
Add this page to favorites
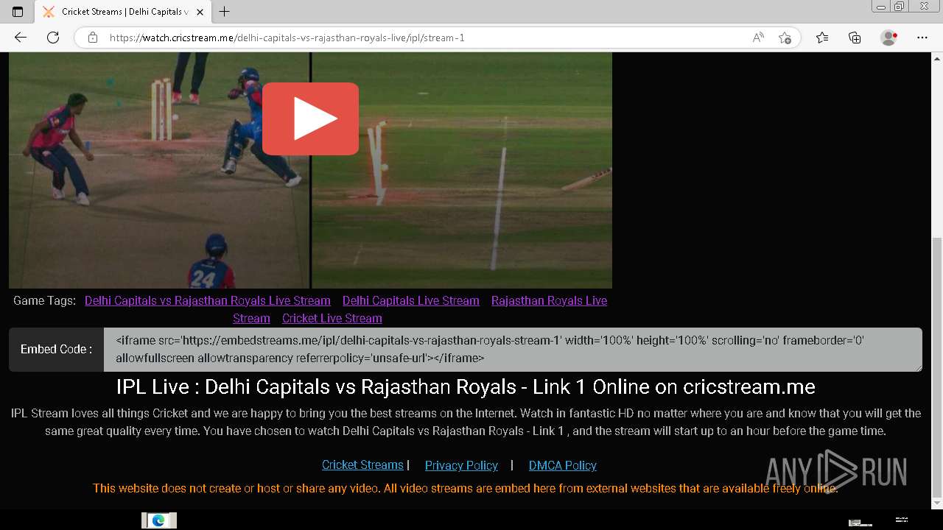[x=785, y=38]
